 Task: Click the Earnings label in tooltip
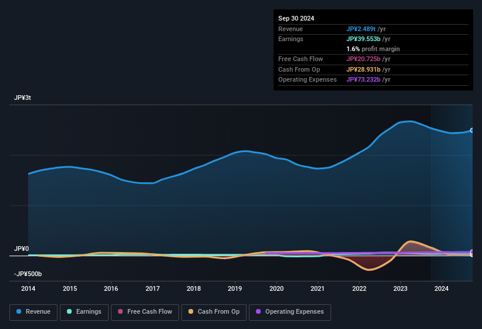pos(291,39)
